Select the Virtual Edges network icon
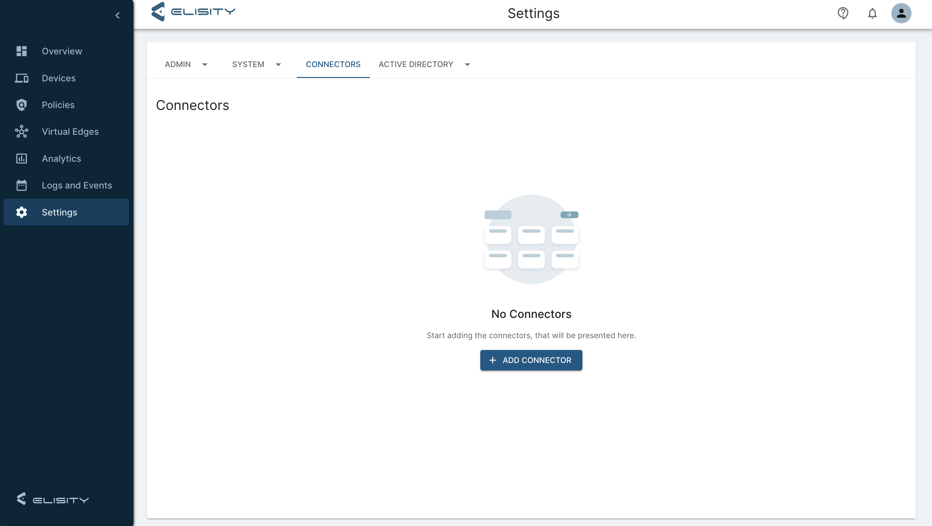The width and height of the screenshot is (932, 526). point(22,132)
